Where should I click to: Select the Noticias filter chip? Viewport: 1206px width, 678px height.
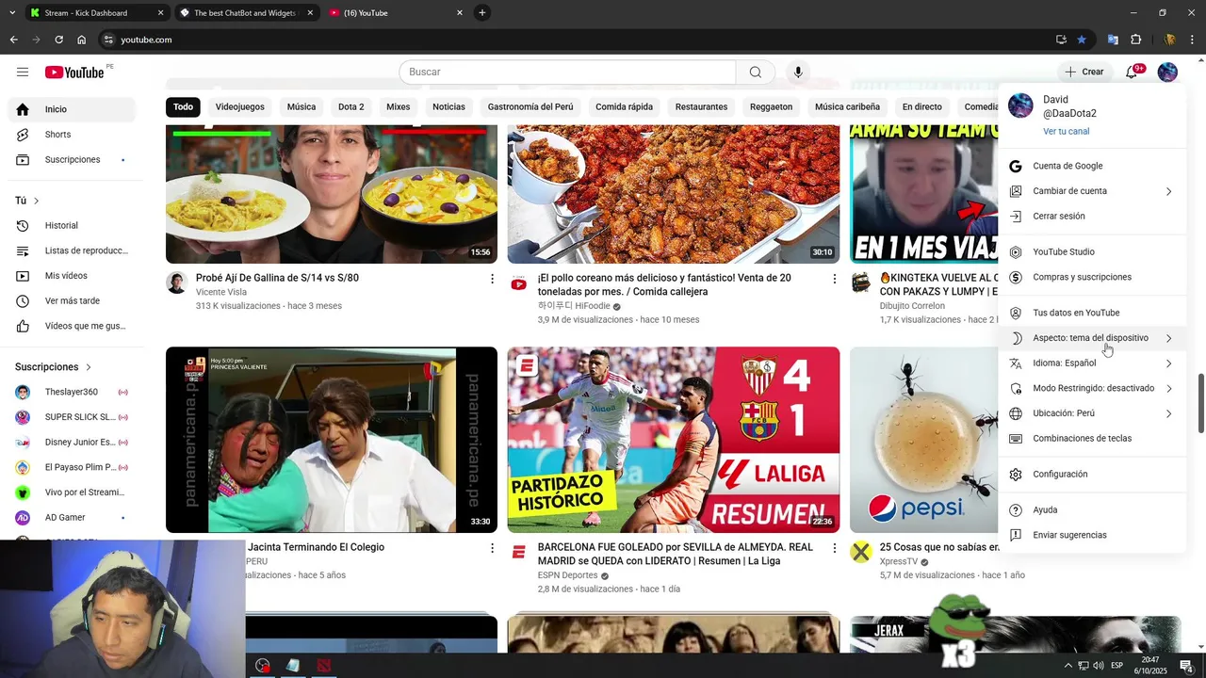pyautogui.click(x=448, y=107)
